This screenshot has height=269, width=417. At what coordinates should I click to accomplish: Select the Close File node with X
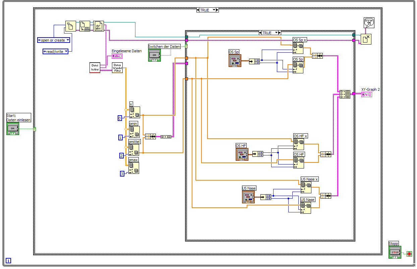[x=366, y=39]
